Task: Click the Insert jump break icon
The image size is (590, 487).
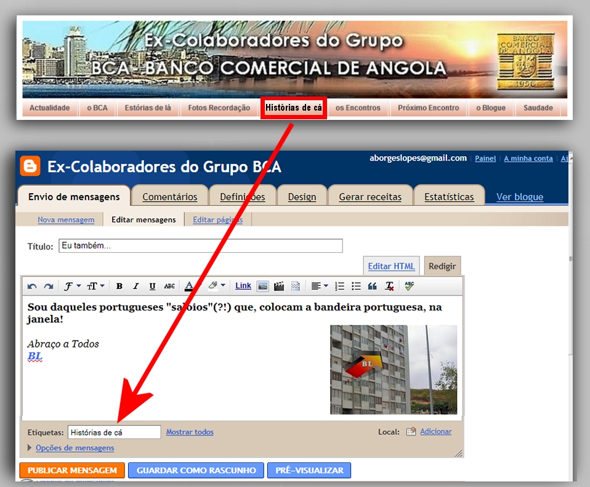Action: (x=296, y=287)
